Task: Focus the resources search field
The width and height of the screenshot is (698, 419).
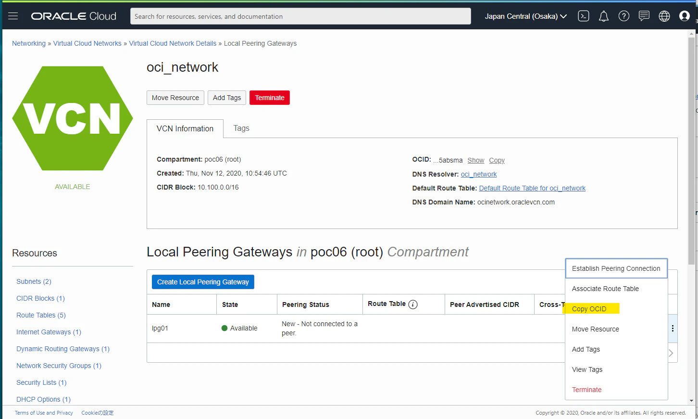Action: coord(300,16)
